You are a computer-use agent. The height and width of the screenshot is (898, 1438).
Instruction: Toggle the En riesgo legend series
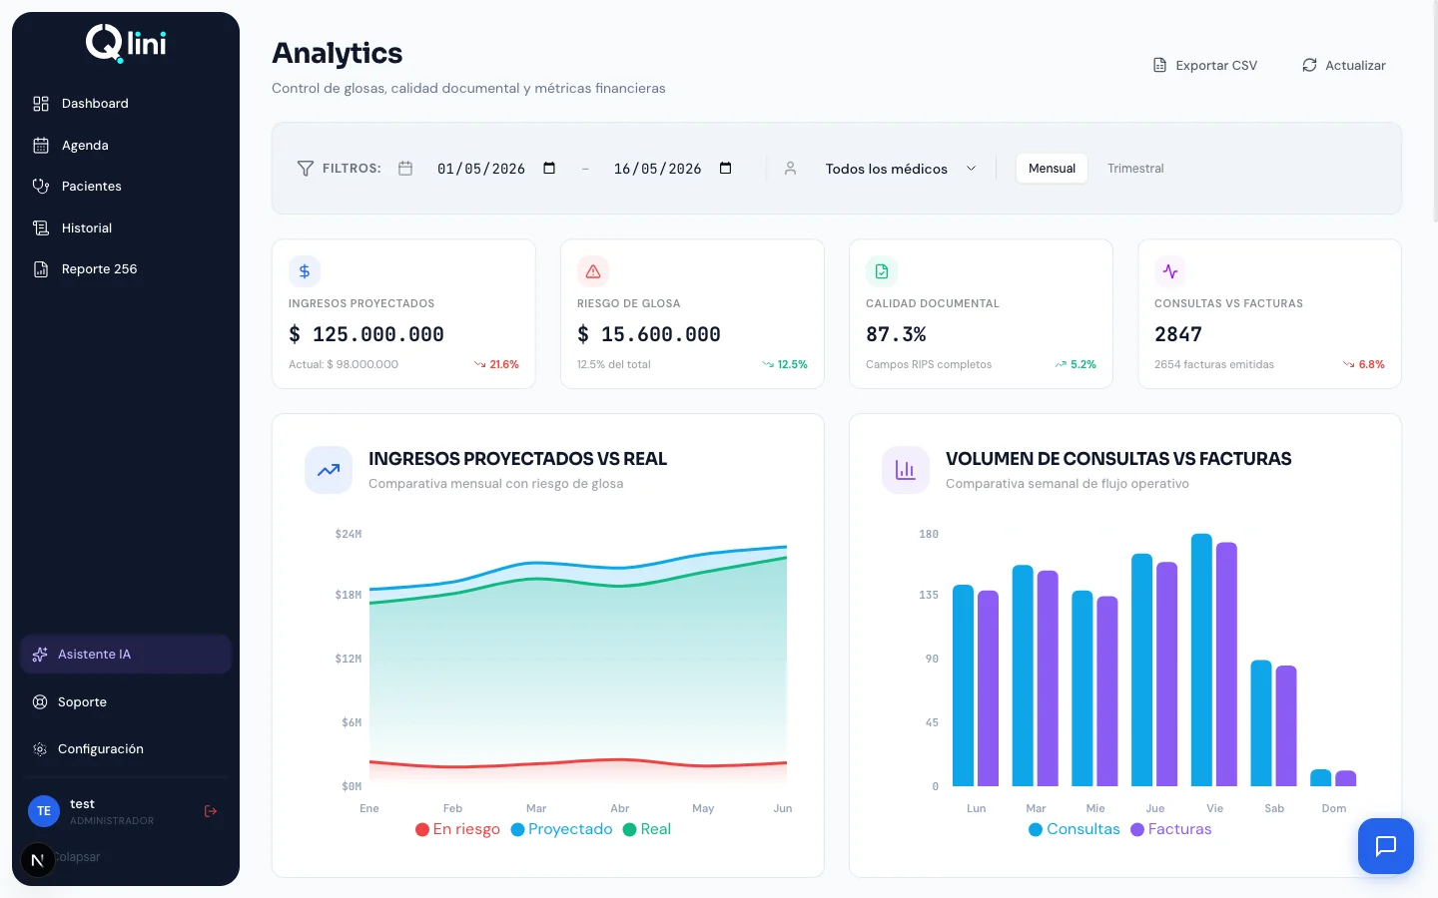[x=457, y=829]
